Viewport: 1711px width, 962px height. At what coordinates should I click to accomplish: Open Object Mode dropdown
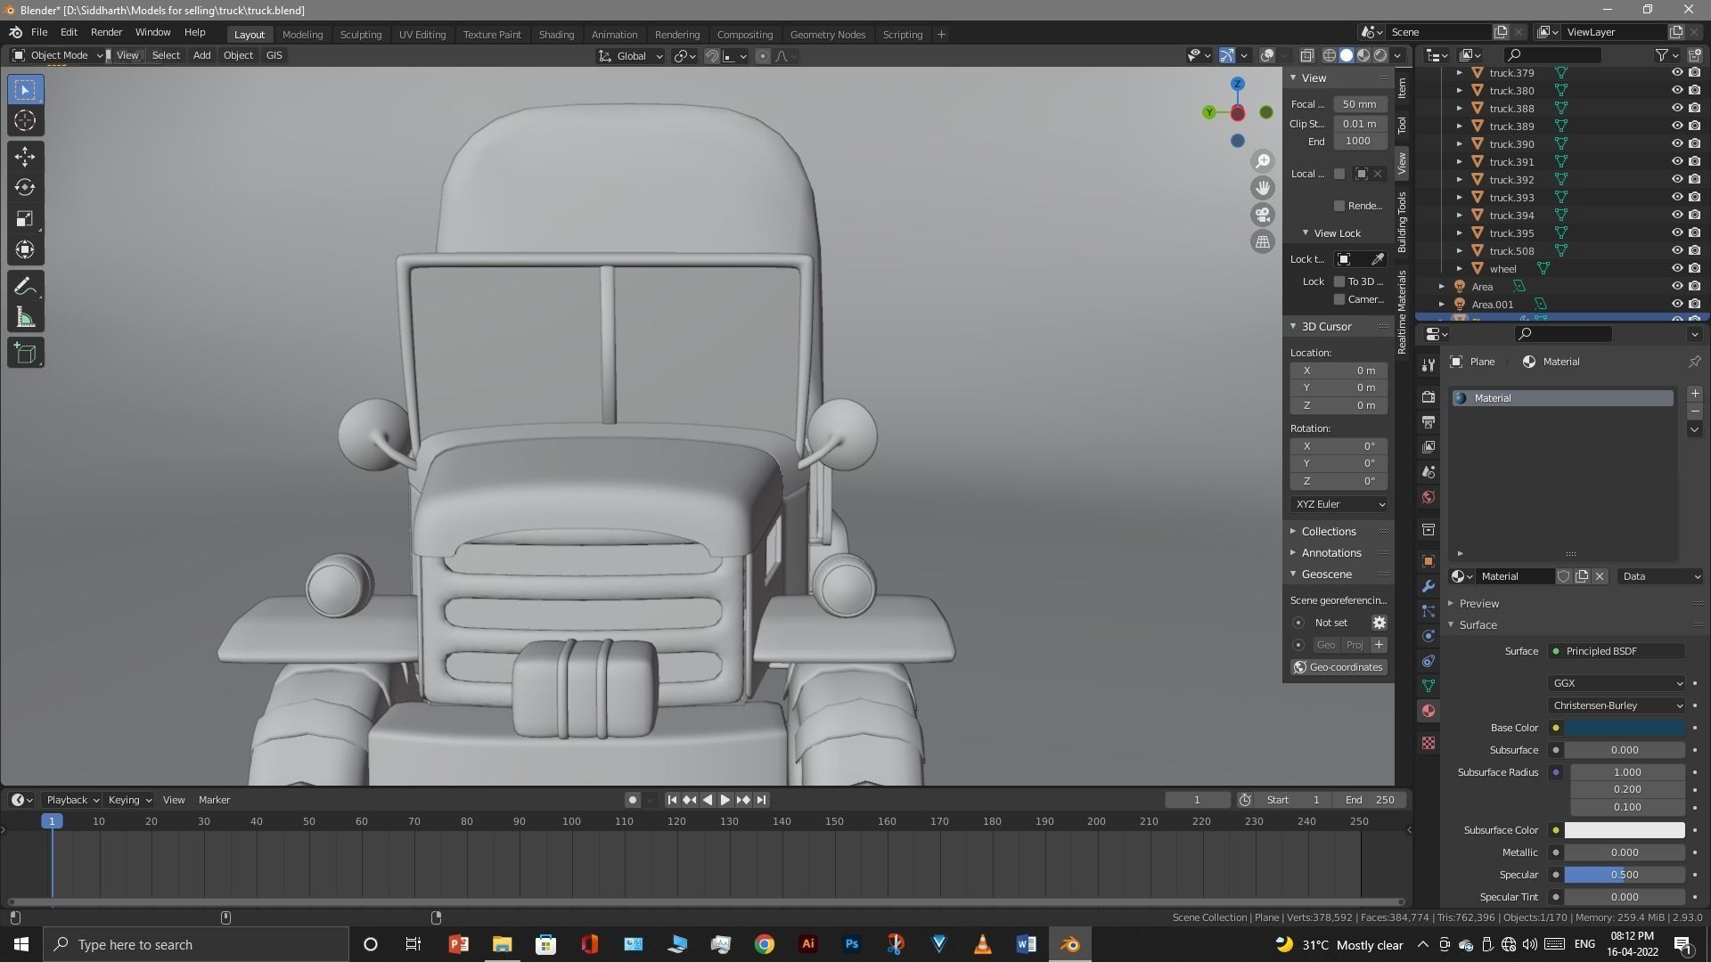(59, 55)
